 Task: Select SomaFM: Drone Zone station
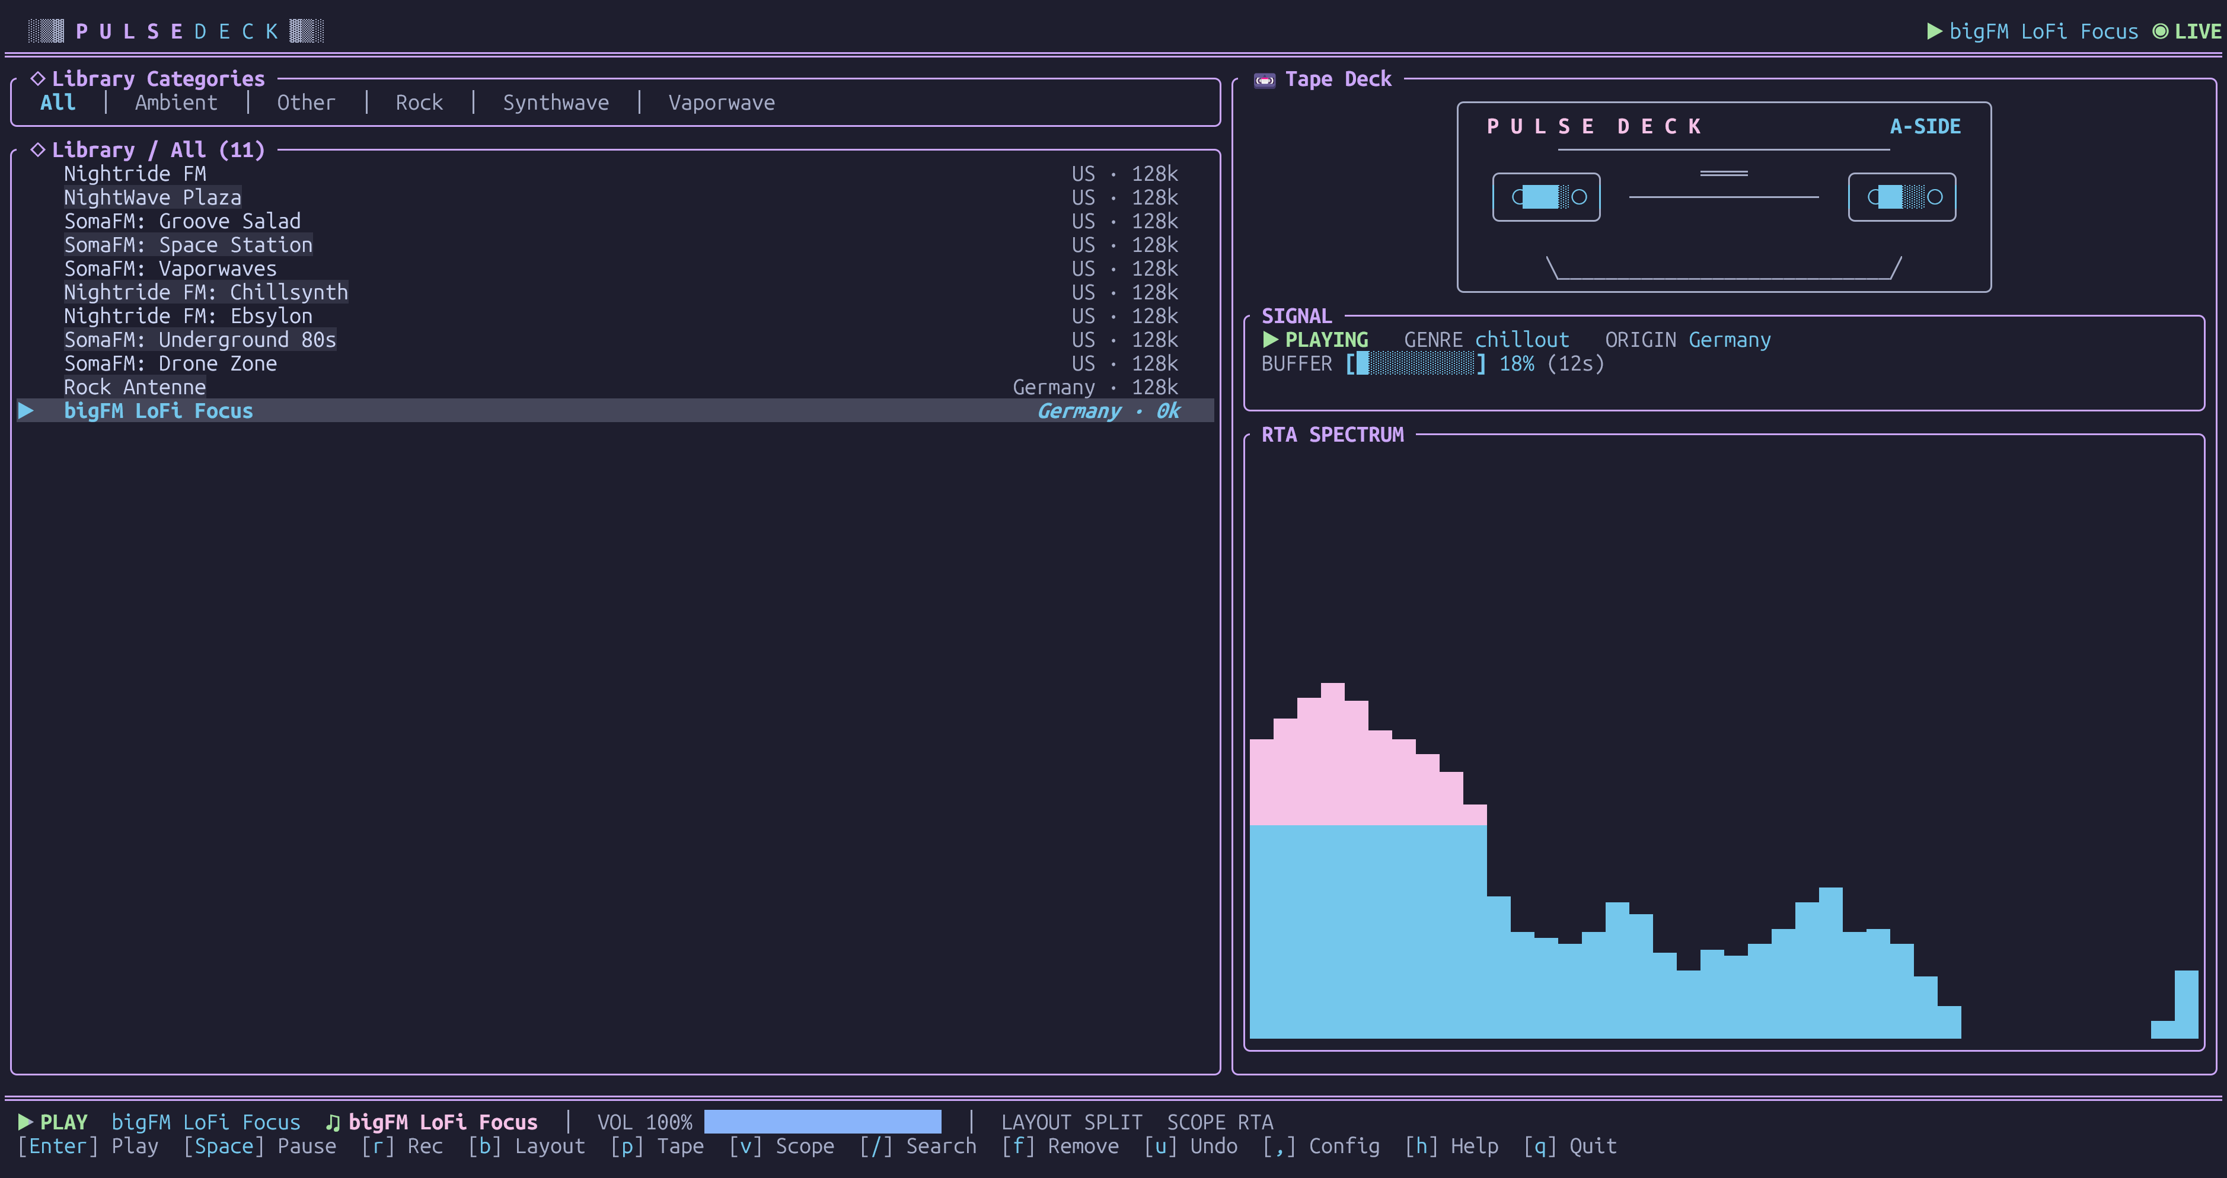pos(615,364)
